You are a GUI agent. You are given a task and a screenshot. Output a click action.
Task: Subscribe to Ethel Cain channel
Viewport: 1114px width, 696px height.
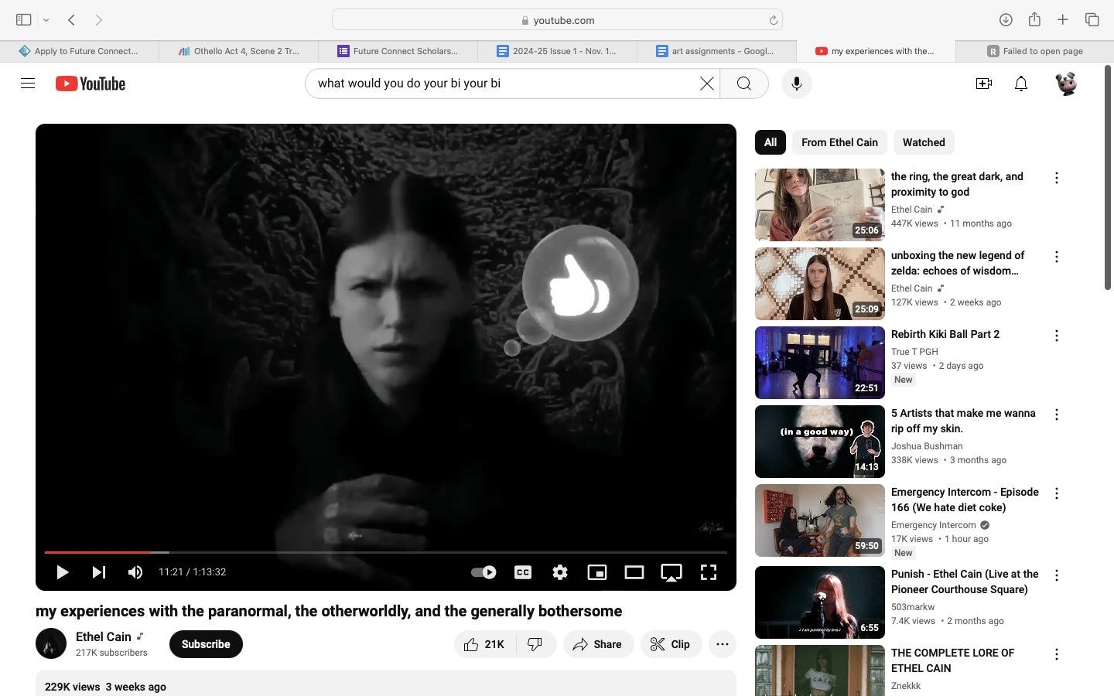206,644
